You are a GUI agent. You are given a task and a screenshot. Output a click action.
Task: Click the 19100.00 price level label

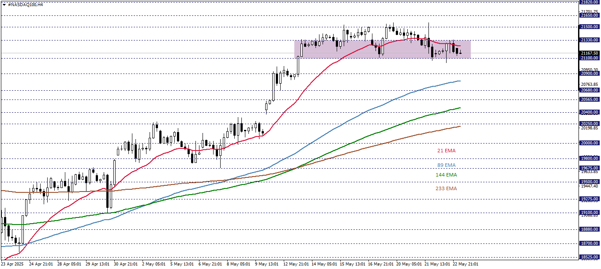[590, 213]
